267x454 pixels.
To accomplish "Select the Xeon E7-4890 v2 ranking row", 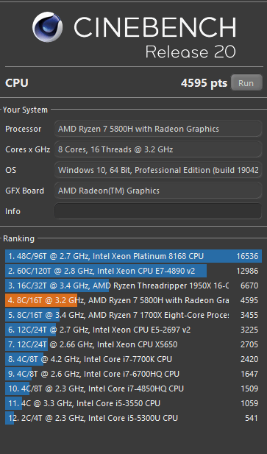I will click(133, 271).
